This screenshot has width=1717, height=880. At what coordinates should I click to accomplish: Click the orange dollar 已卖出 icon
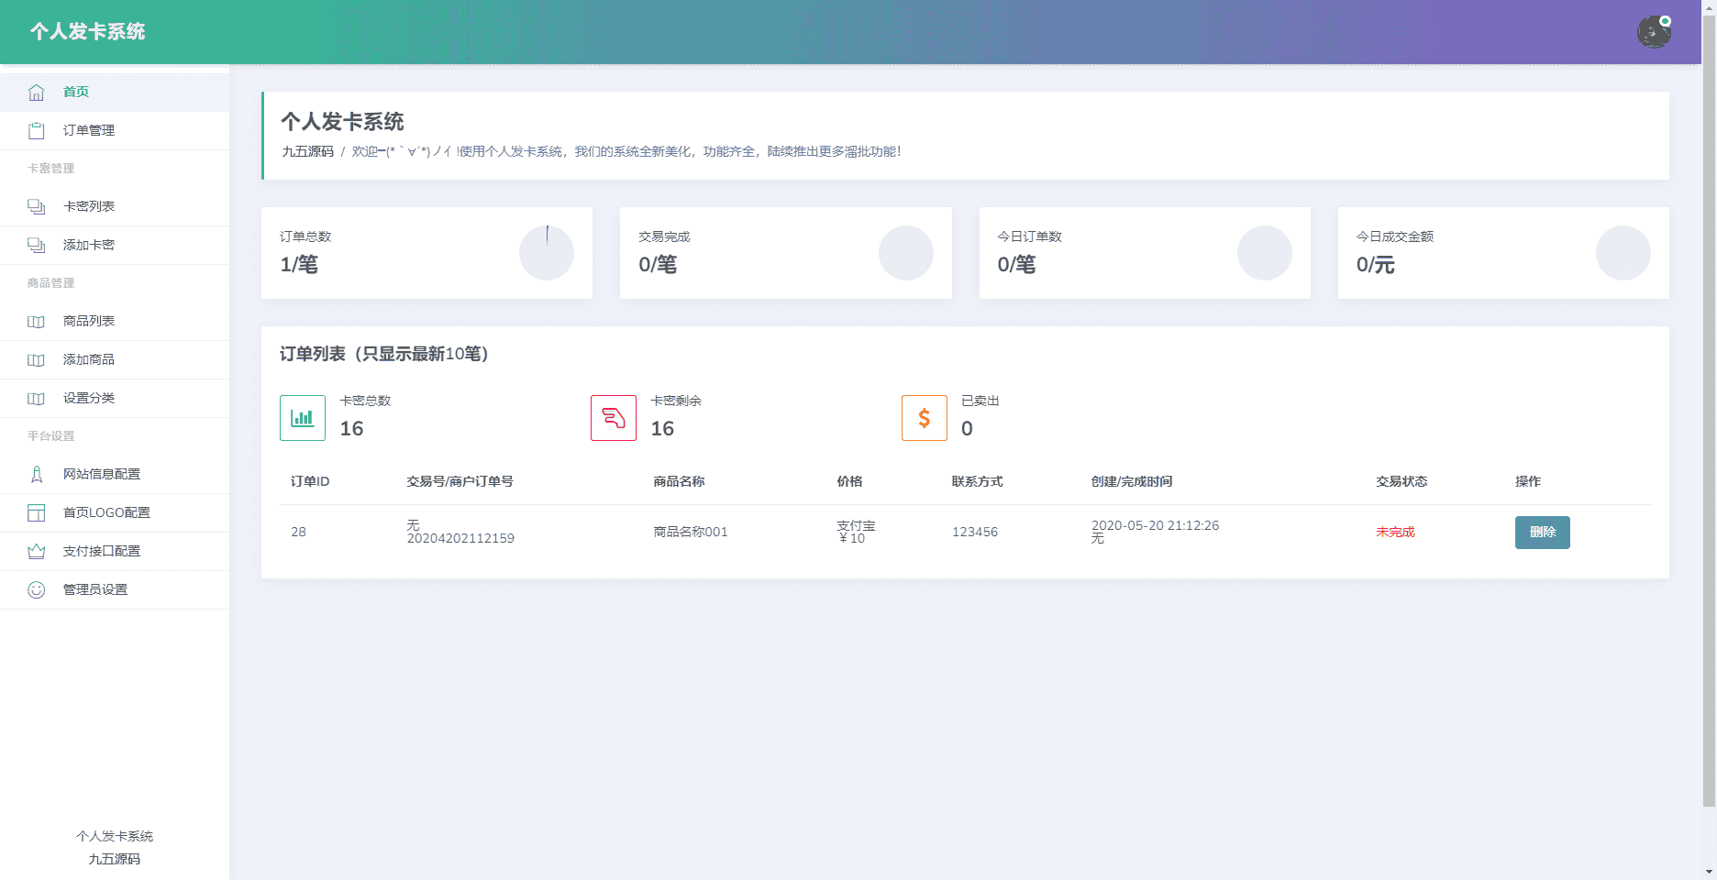[925, 418]
